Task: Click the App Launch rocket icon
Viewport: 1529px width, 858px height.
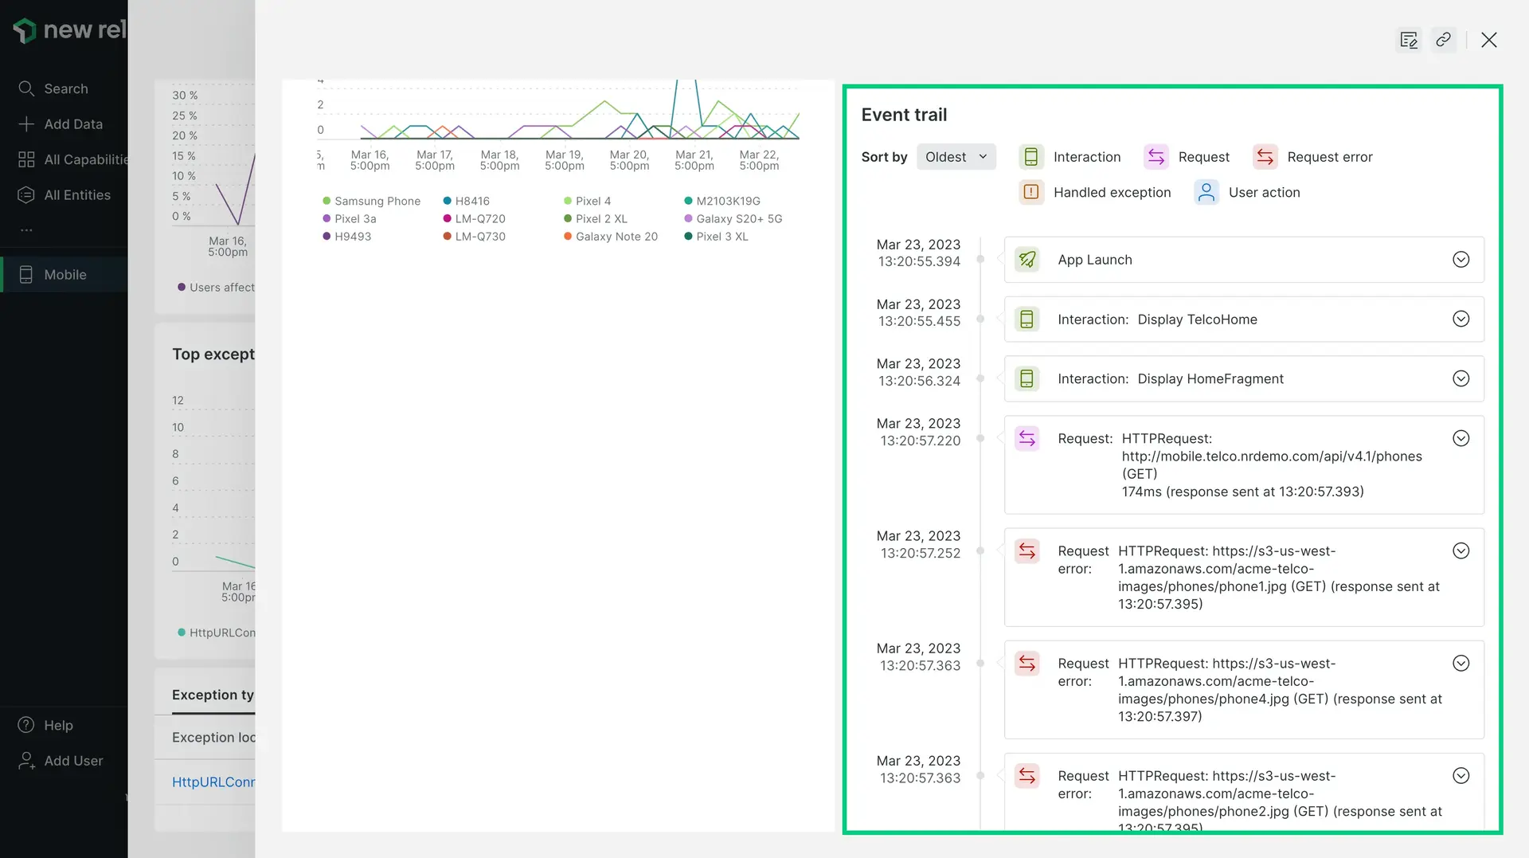Action: click(1027, 260)
